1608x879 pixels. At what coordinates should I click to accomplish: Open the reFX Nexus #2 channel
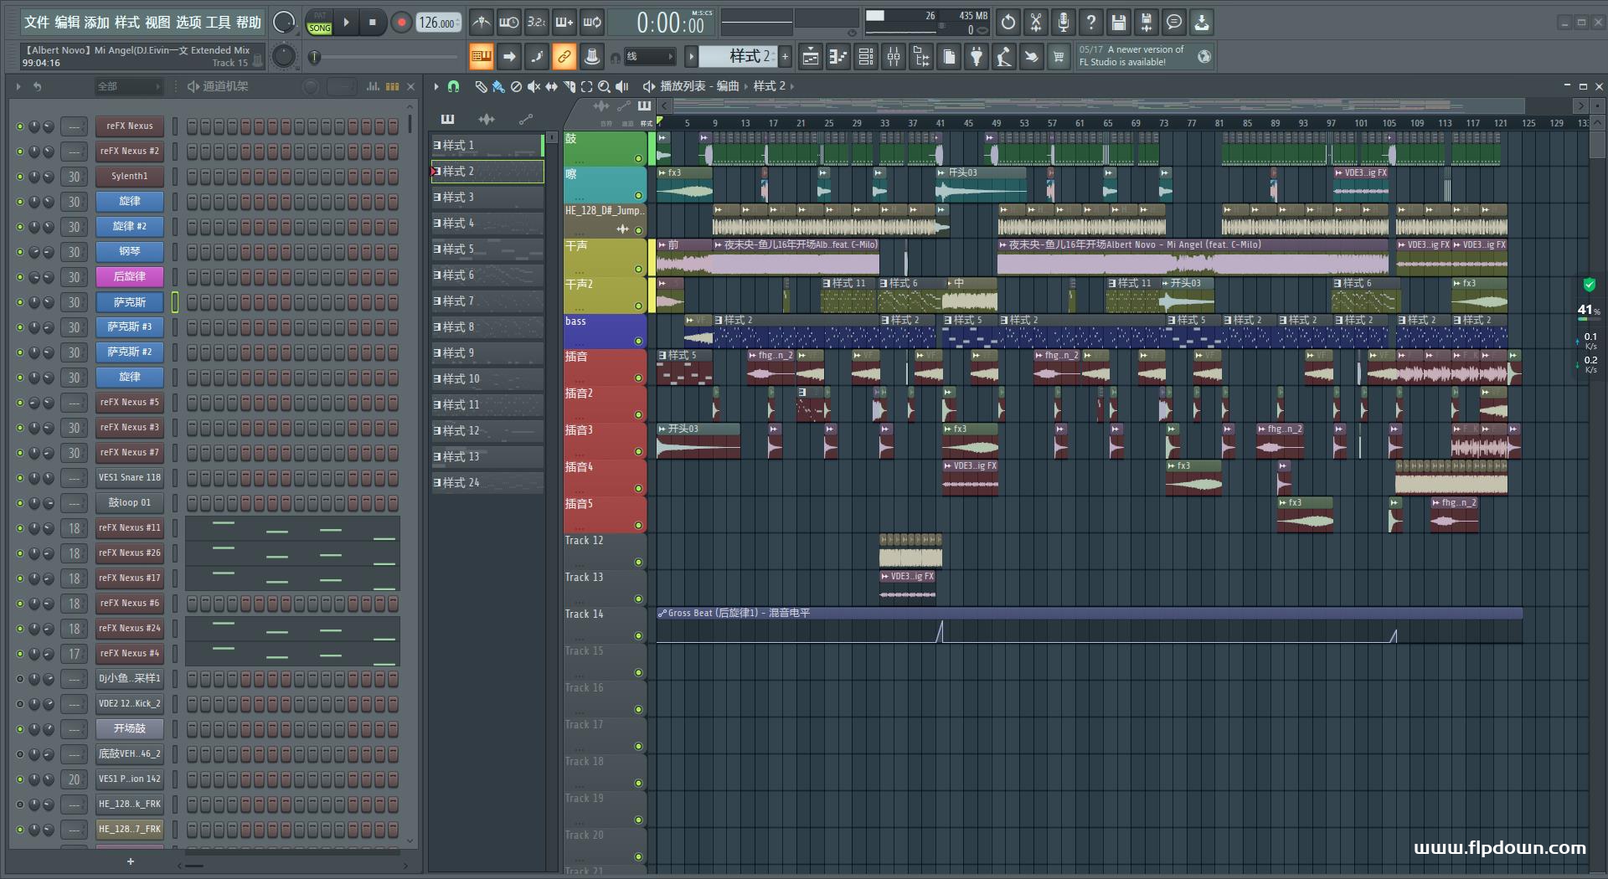point(129,152)
